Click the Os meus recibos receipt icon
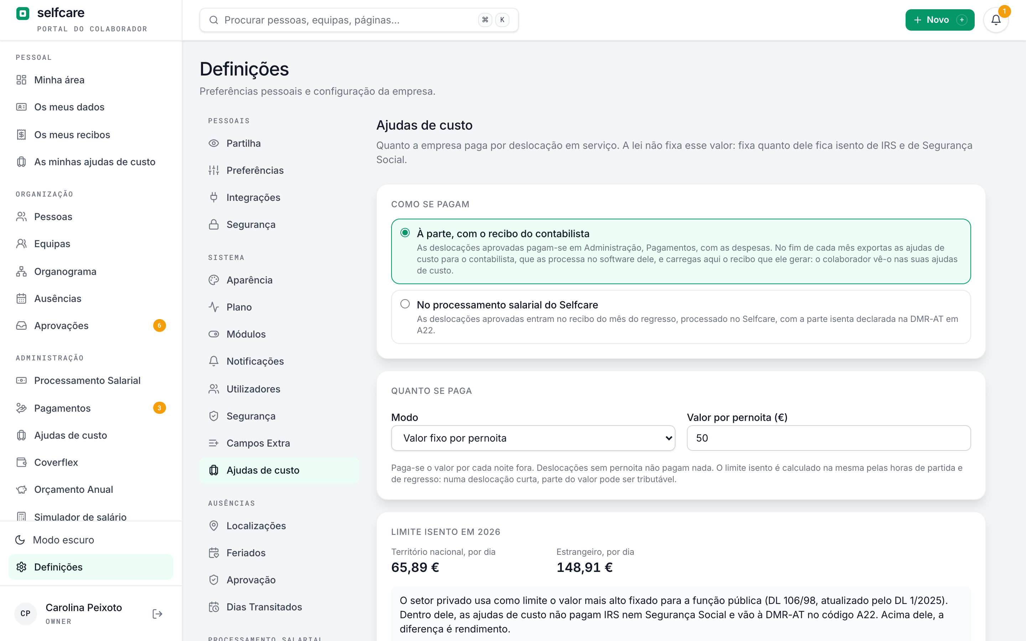Screen dimensions: 1026x641 21,134
